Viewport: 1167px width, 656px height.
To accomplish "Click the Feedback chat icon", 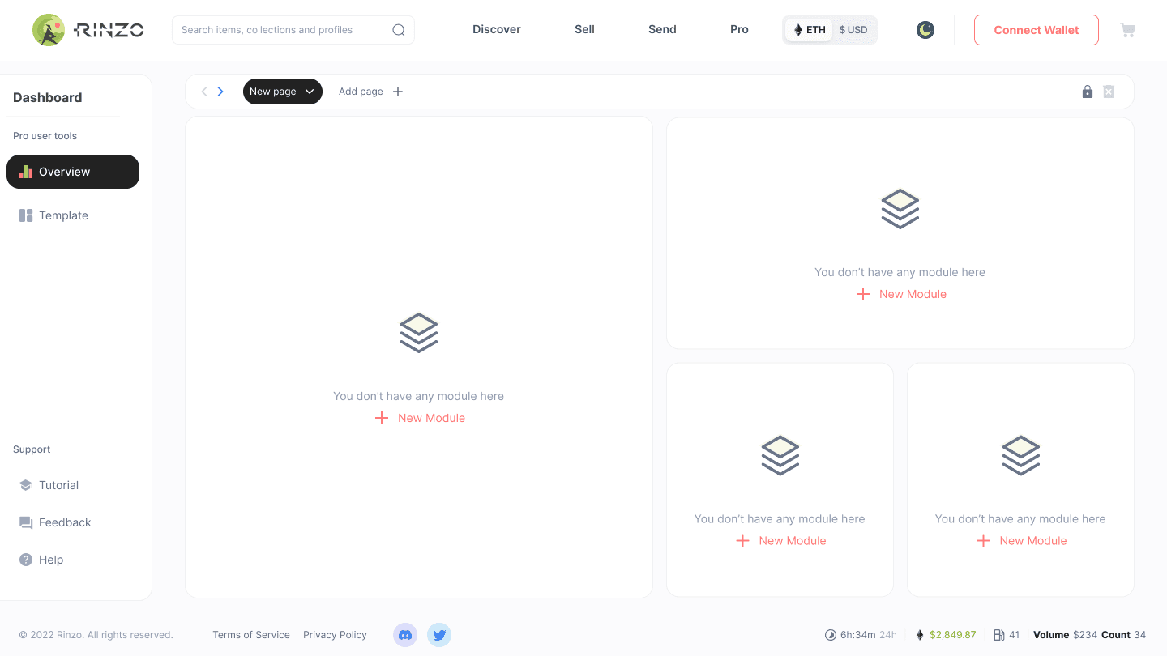I will pyautogui.click(x=26, y=522).
